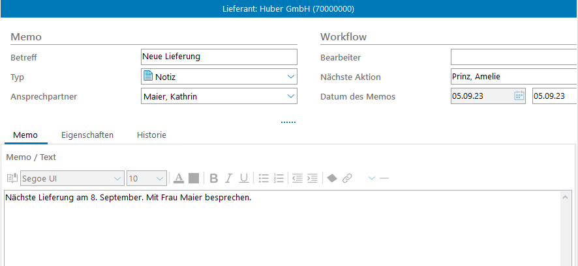578x266 pixels.
Task: Open the font size dropdown
Action: pos(160,178)
